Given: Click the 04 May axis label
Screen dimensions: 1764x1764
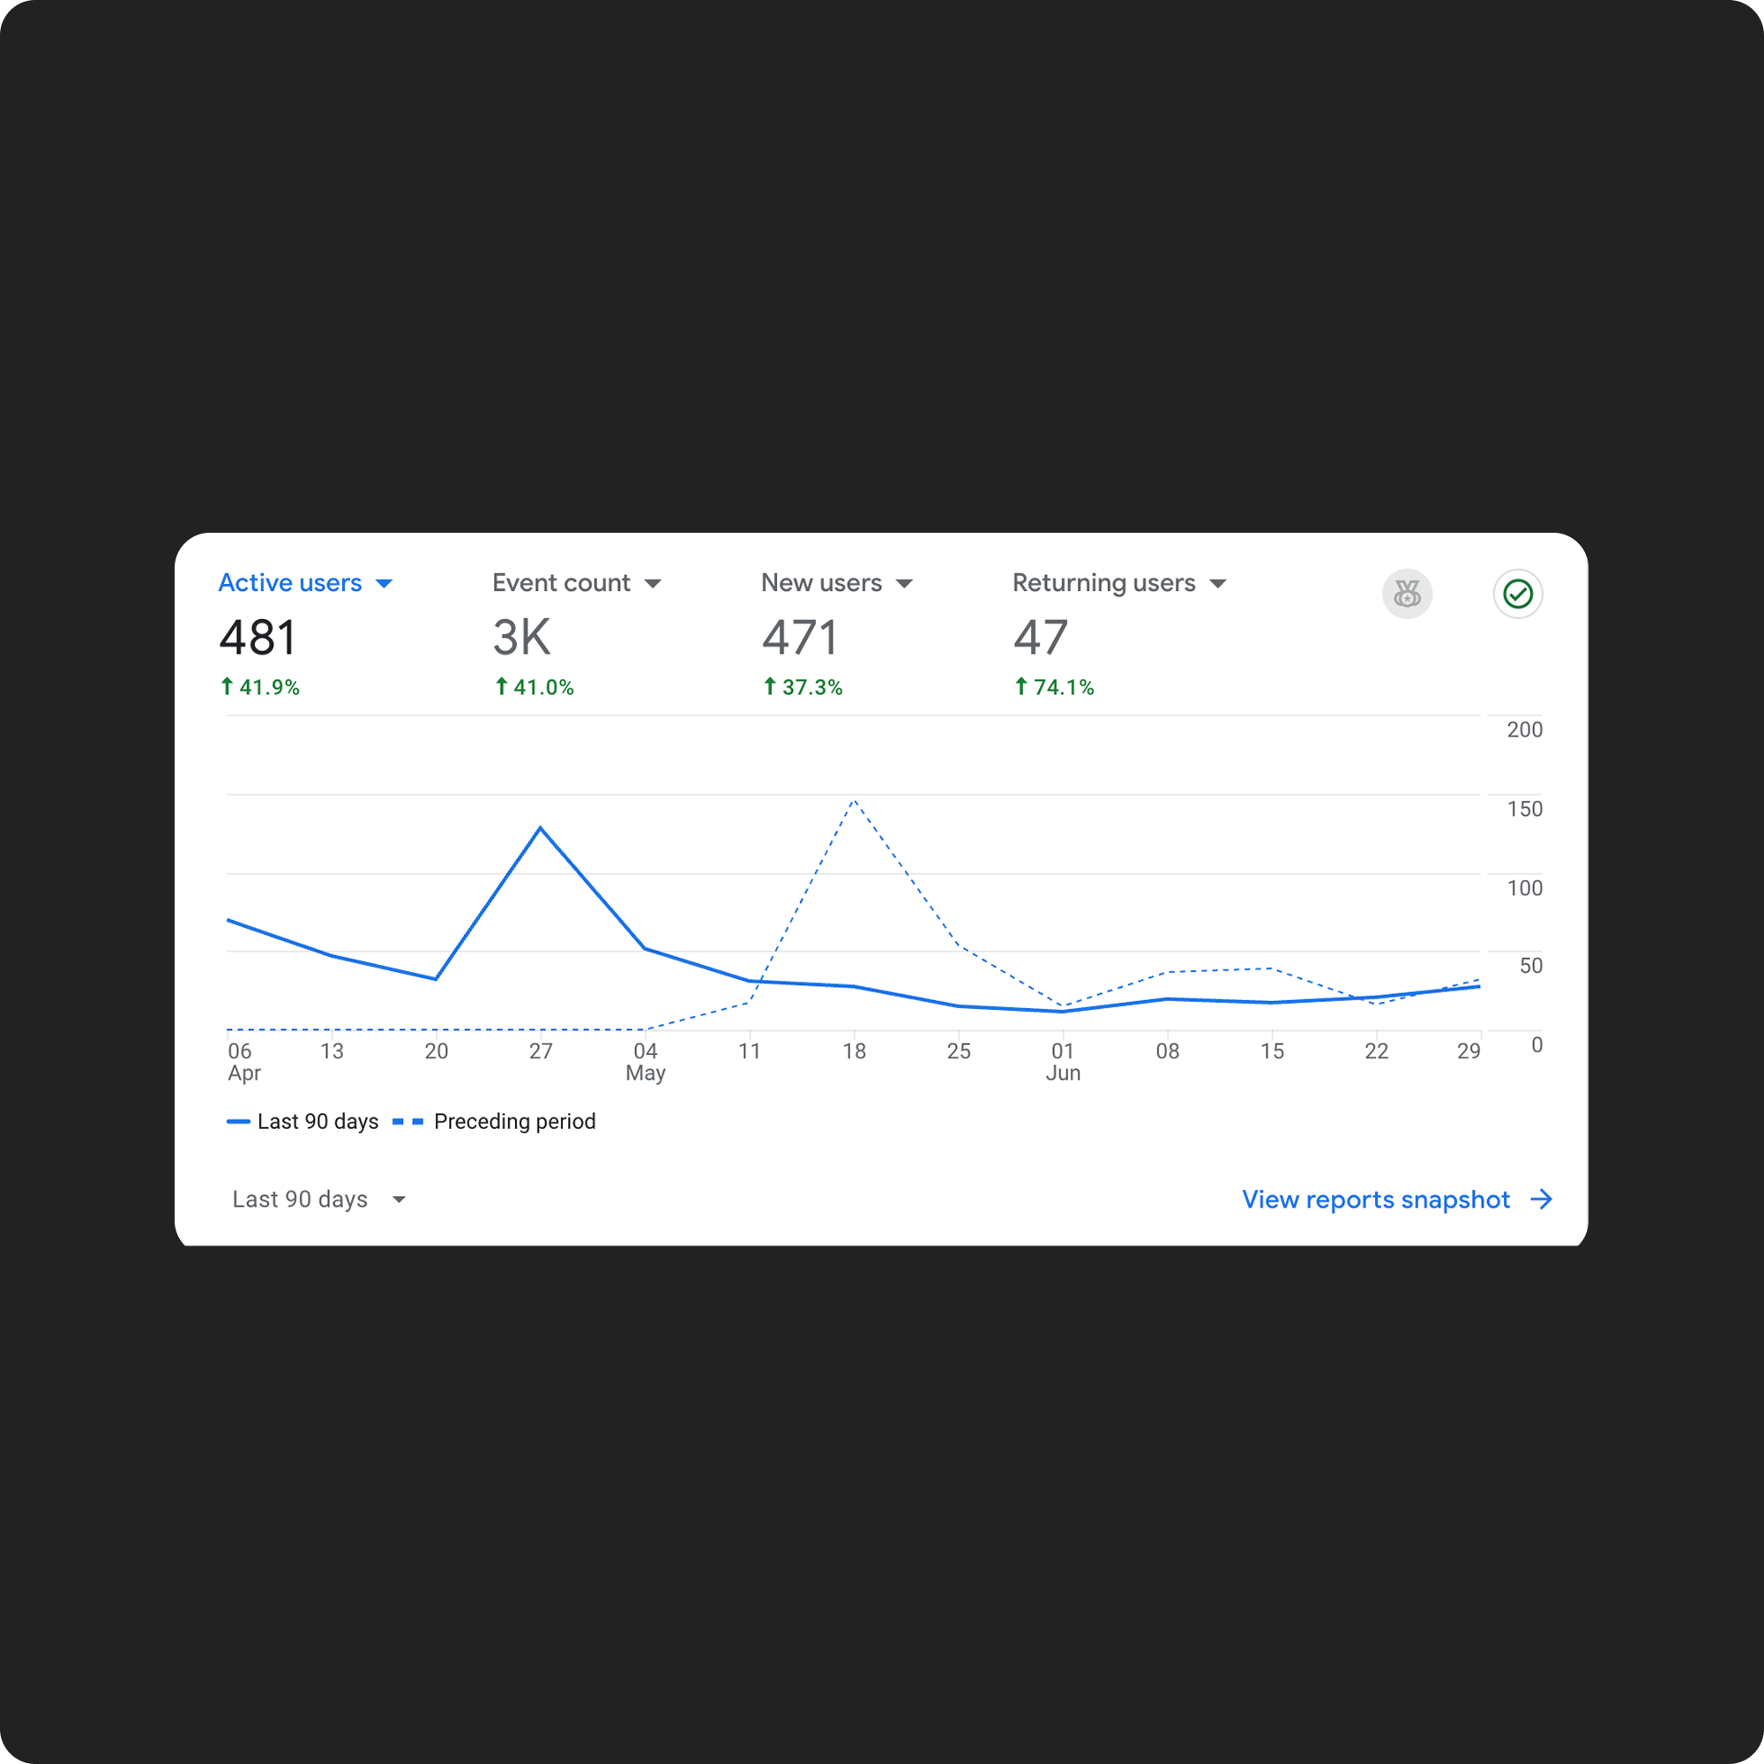Looking at the screenshot, I should click(646, 1061).
